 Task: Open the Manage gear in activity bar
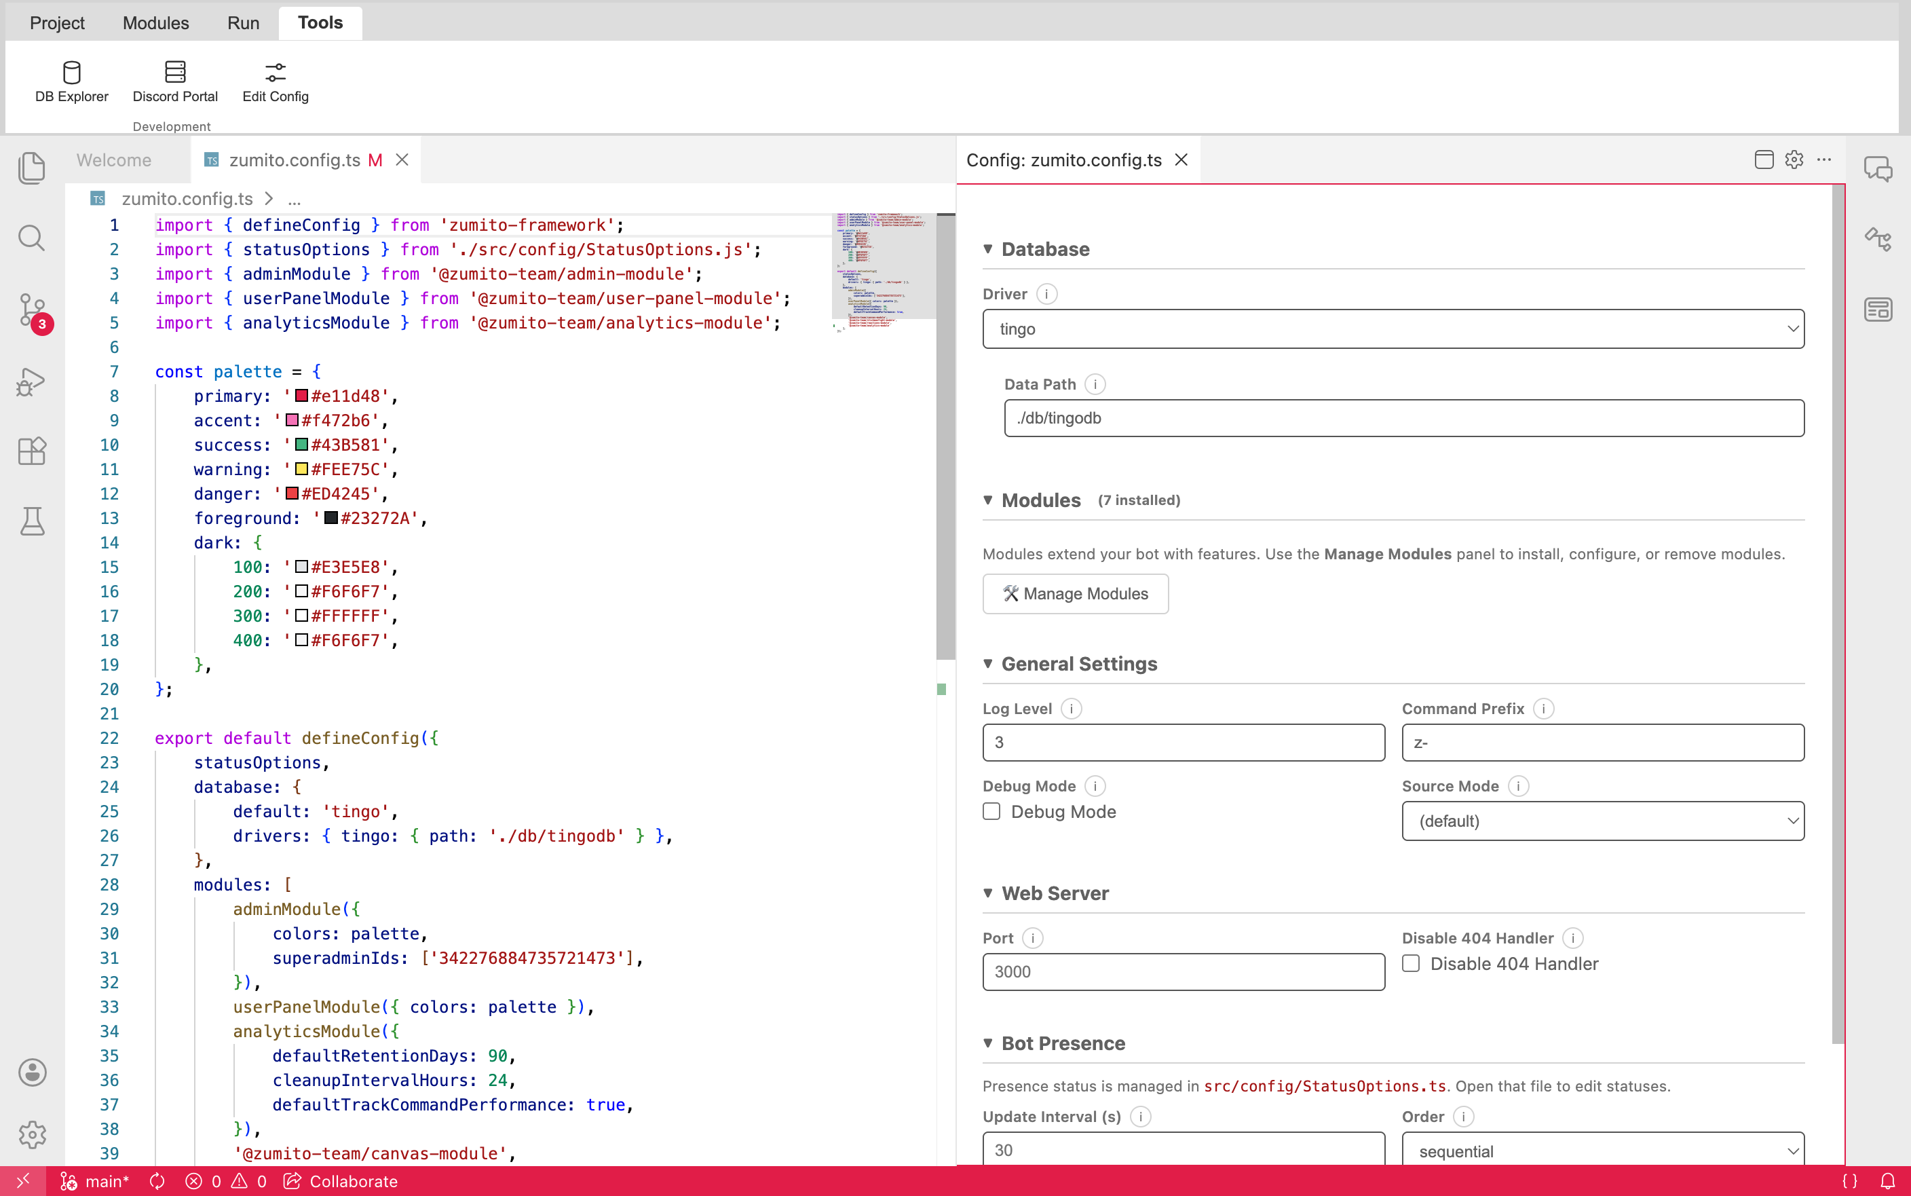(32, 1134)
